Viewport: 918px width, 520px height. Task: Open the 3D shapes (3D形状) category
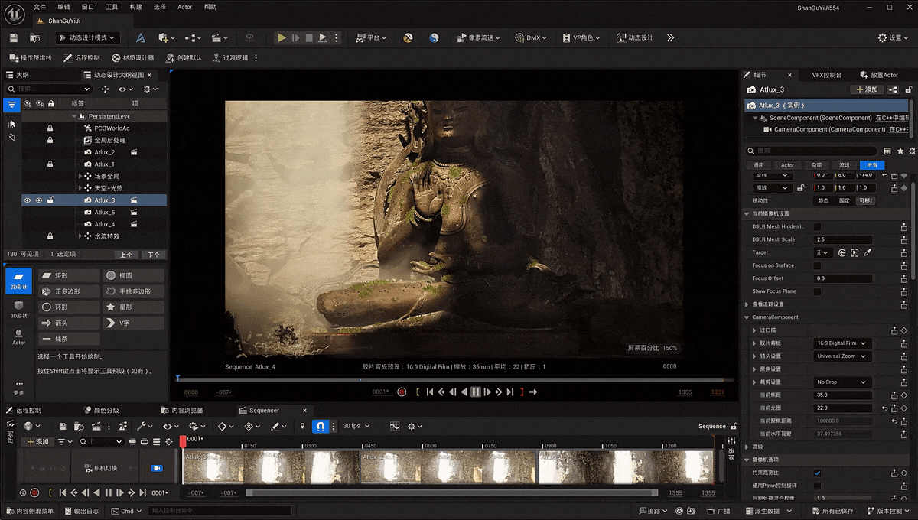click(18, 310)
